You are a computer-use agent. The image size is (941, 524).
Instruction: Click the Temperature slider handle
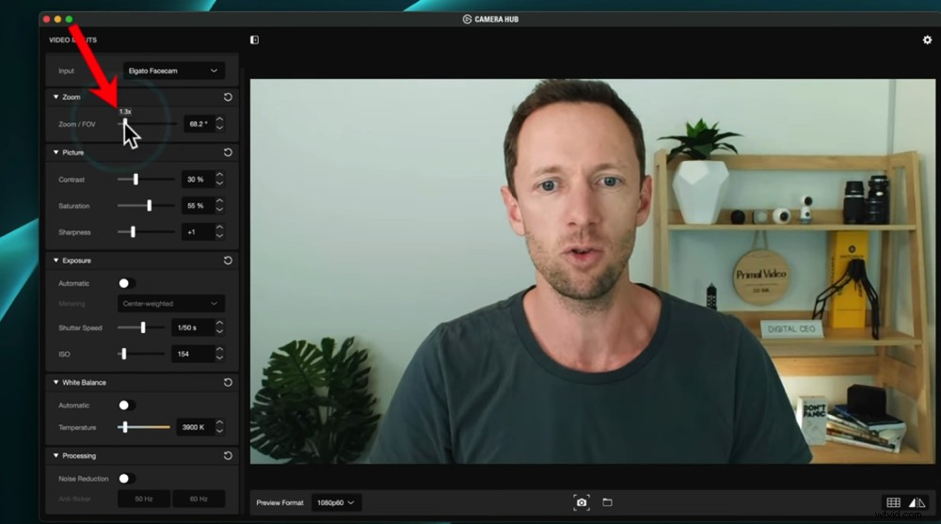click(x=125, y=427)
